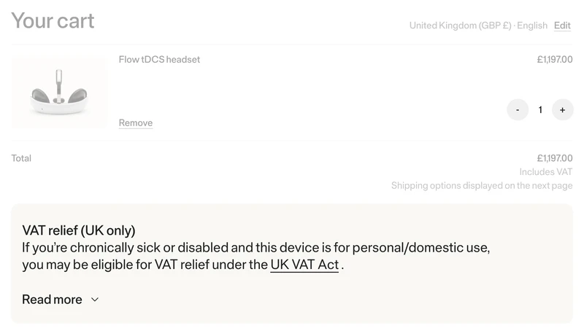584x331 pixels.
Task: Click the Shipping options displayed notice
Action: point(481,186)
